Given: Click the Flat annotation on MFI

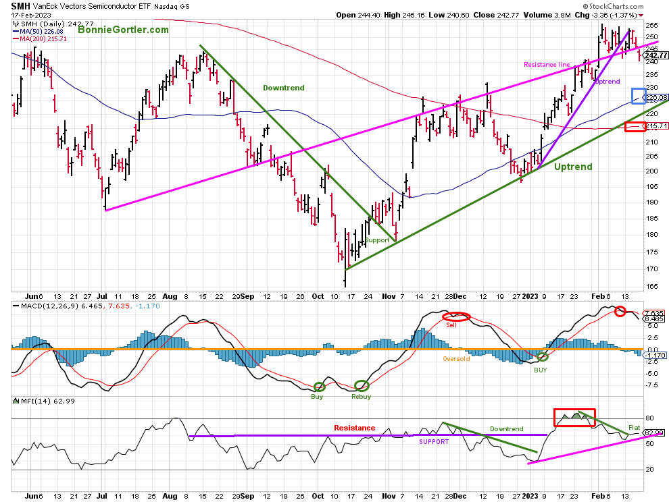Looking at the screenshot, I should (x=634, y=427).
